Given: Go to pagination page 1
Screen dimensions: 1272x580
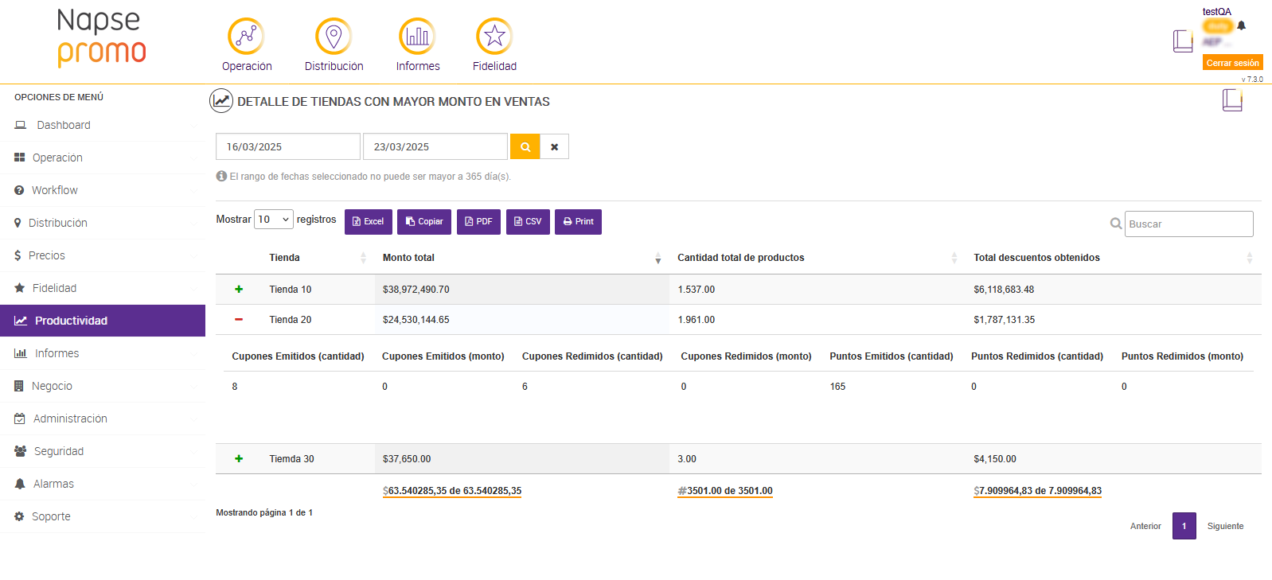Looking at the screenshot, I should pyautogui.click(x=1184, y=526).
